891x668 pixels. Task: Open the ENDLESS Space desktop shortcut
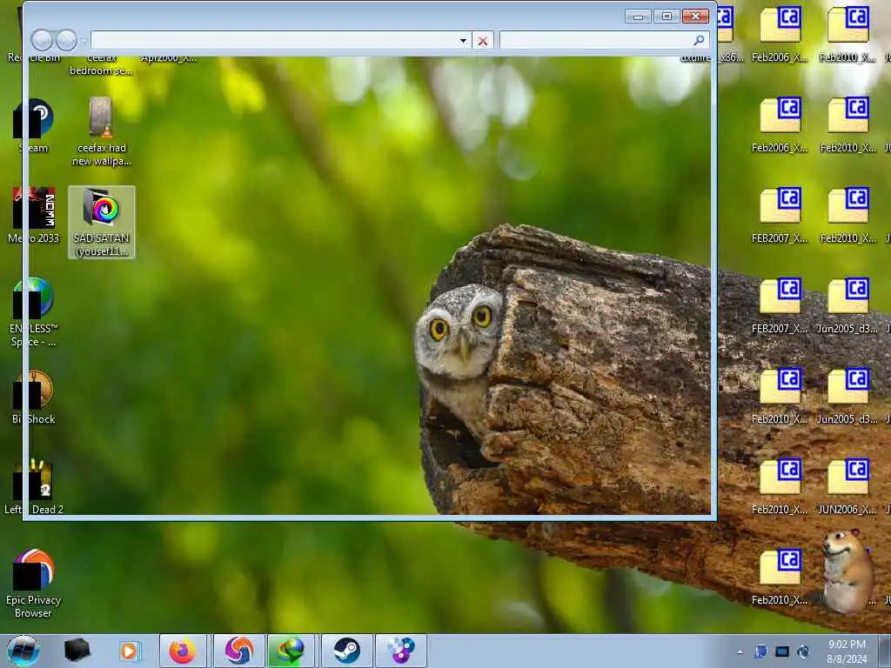tap(34, 312)
